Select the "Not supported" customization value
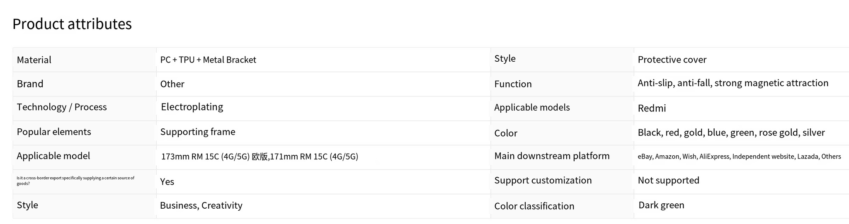Viewport: 849px width, 224px height. coord(668,181)
